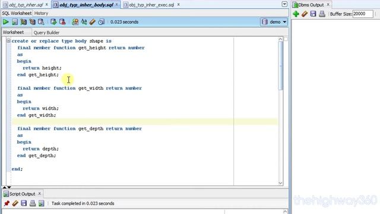
Task: Change text case with Aa icon
Action: pos(84,22)
